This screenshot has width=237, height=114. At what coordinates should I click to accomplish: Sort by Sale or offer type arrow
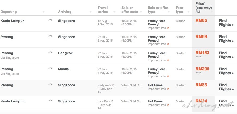(169, 12)
